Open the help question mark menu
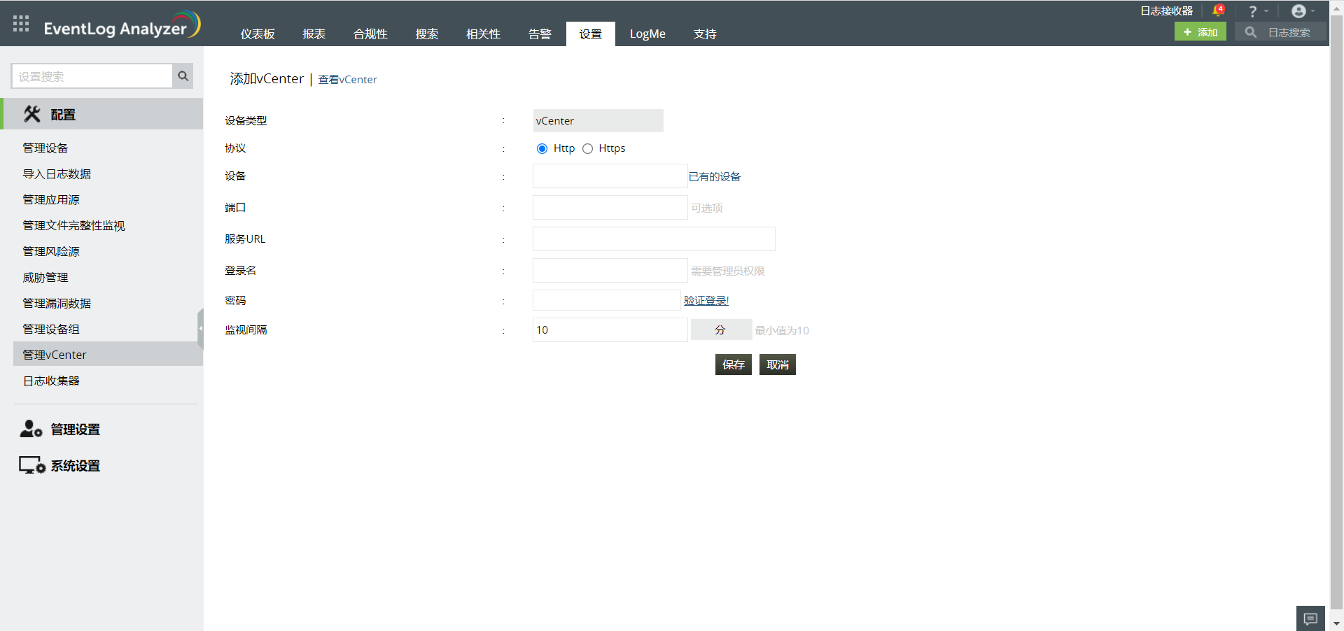This screenshot has width=1344, height=631. click(x=1252, y=10)
